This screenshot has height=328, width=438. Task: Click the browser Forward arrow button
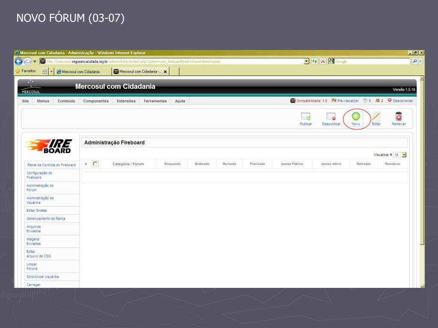27,61
